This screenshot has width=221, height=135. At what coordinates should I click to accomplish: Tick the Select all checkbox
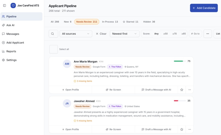(x=53, y=49)
